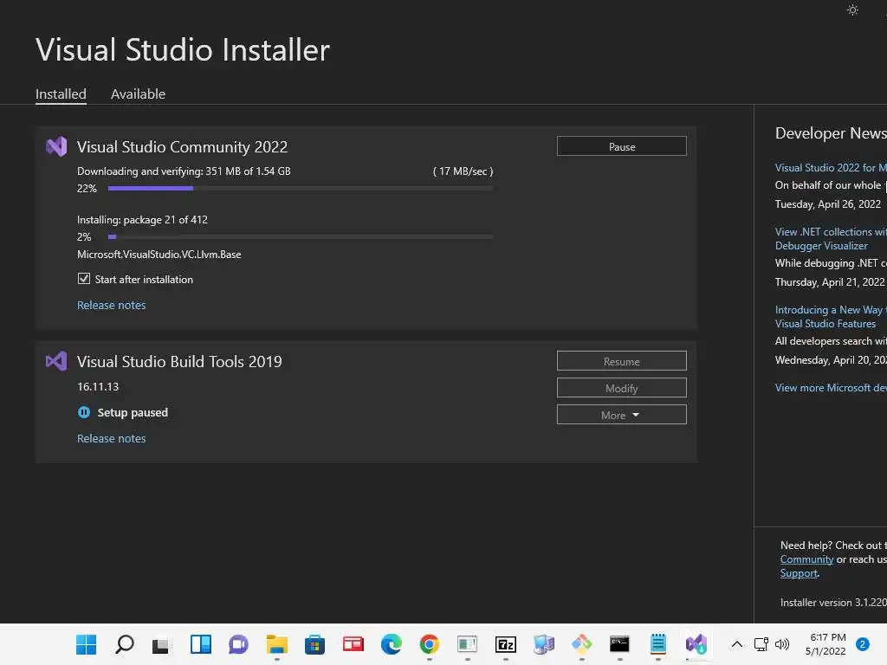This screenshot has width=887, height=665.
Task: Switch to the Available tab
Action: 138,94
